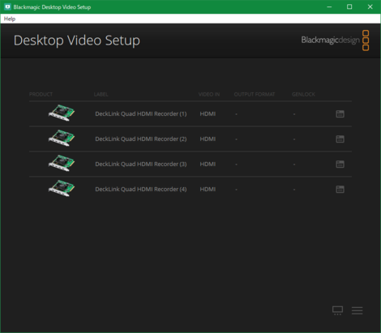Select the DeckLink Quad HDMI Recorder (1) label

[x=141, y=114]
